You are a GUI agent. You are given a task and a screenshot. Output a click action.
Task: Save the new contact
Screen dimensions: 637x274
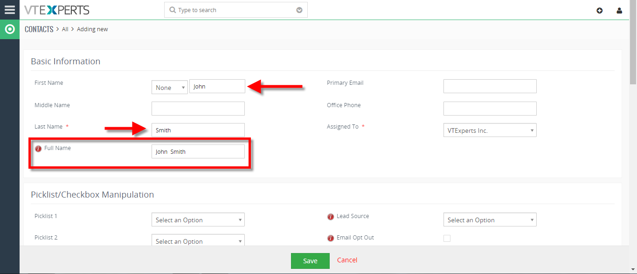tap(310, 261)
